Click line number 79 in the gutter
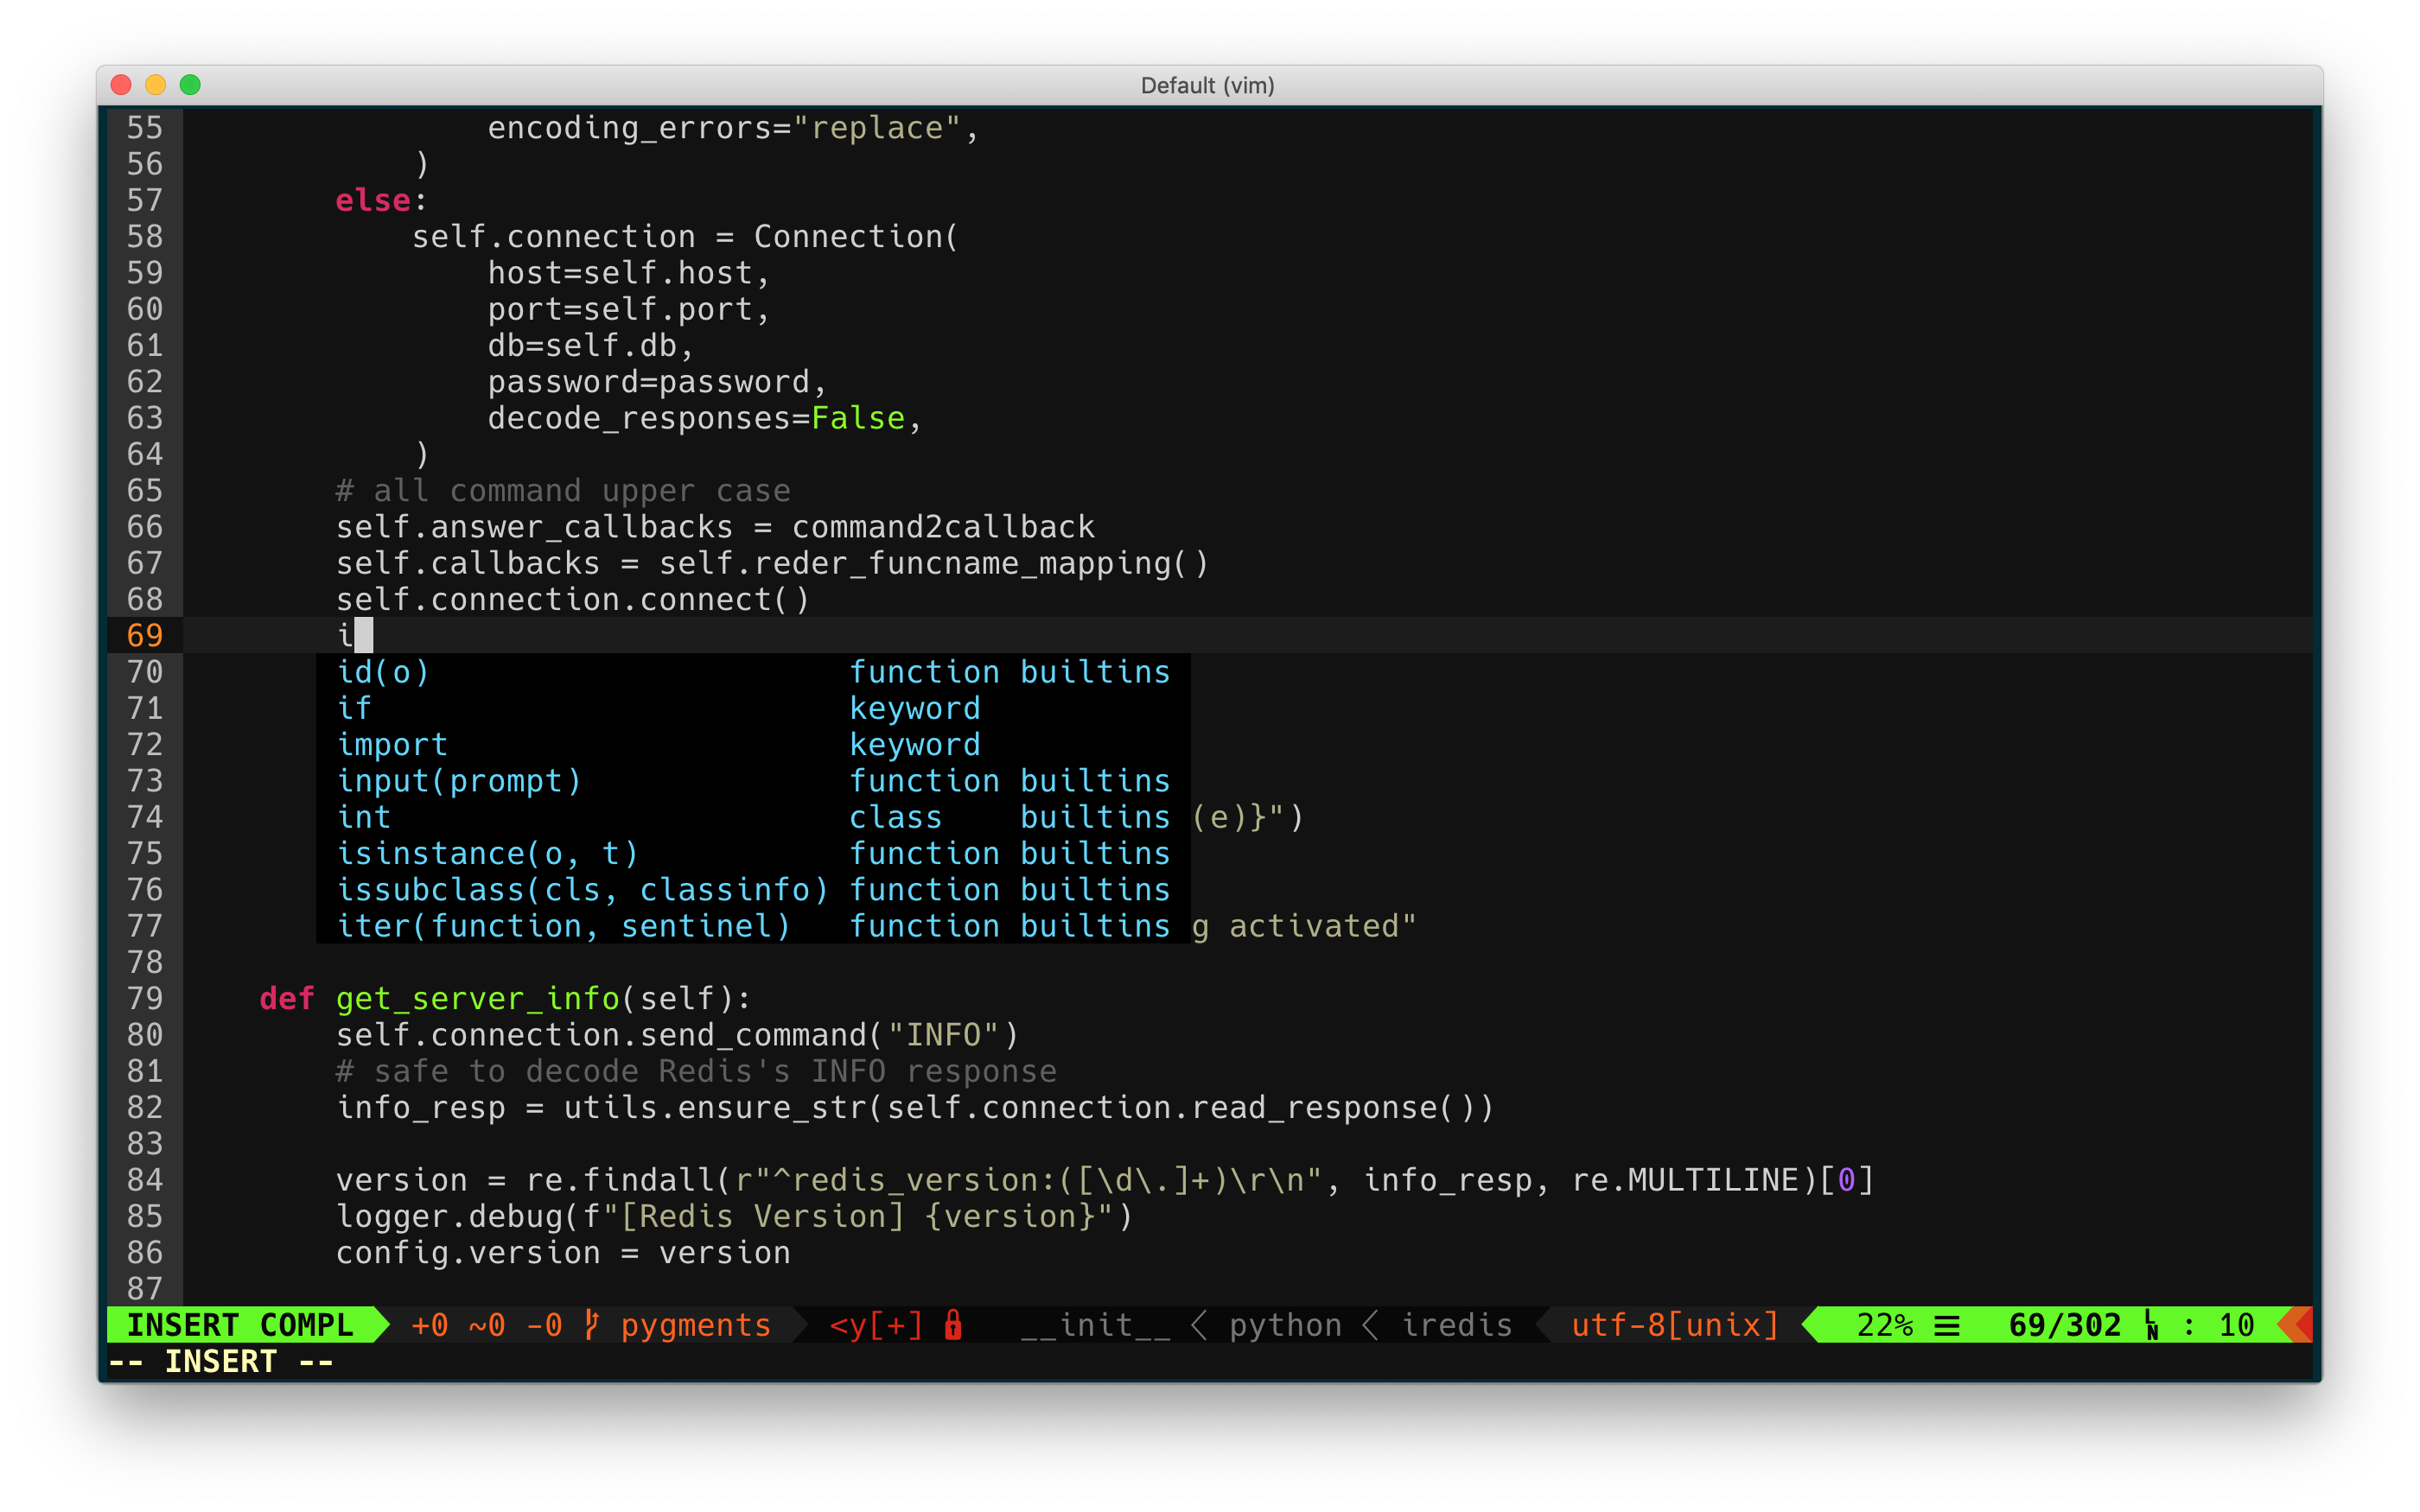Viewport: 2420px width, 1512px height. click(x=144, y=998)
